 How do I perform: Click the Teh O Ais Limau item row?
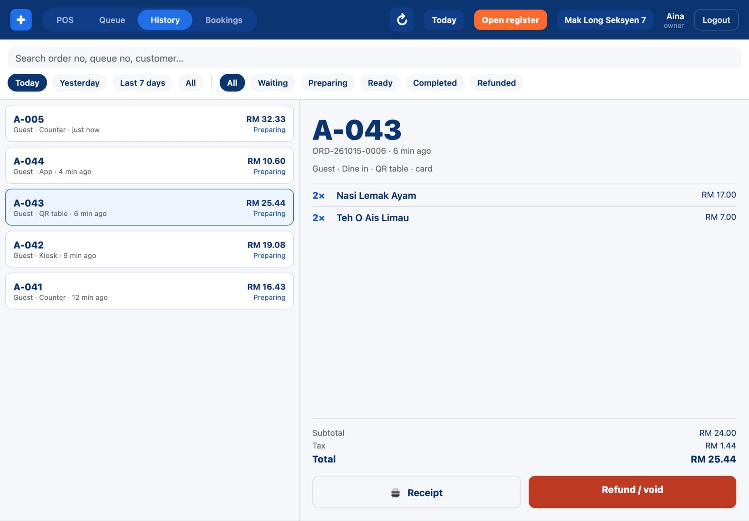[x=524, y=217]
